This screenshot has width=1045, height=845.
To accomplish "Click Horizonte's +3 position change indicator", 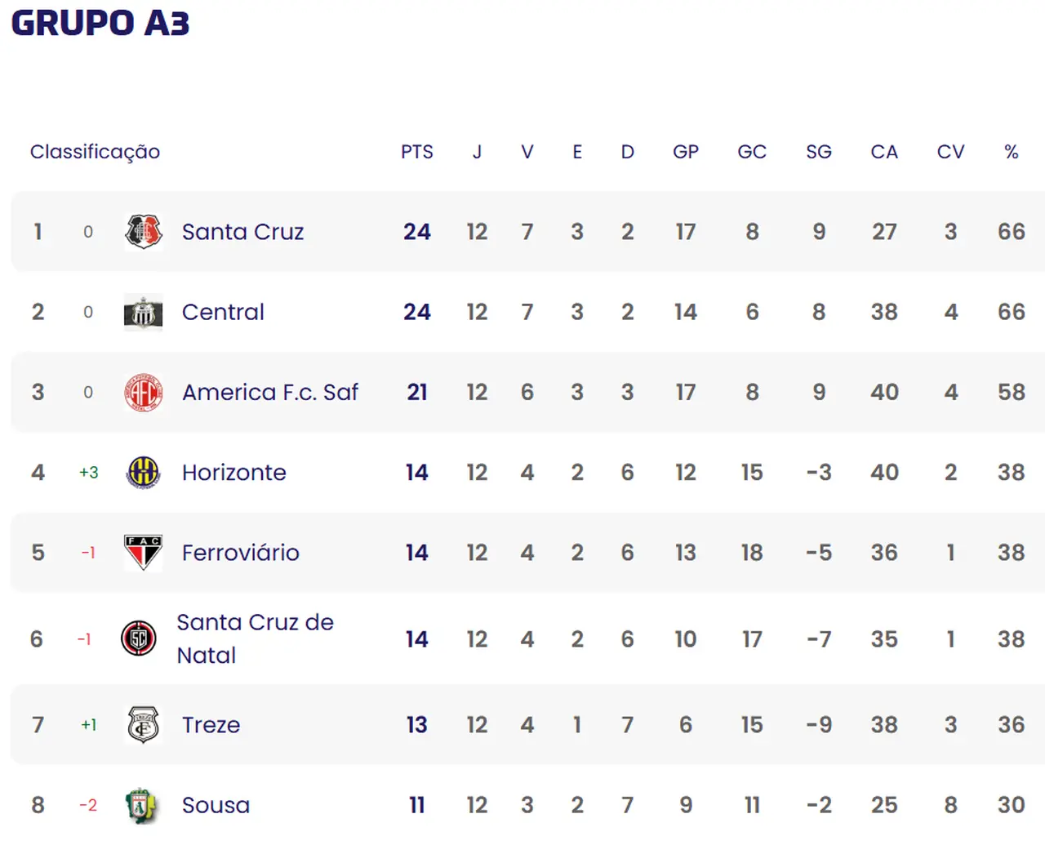I will pyautogui.click(x=88, y=473).
